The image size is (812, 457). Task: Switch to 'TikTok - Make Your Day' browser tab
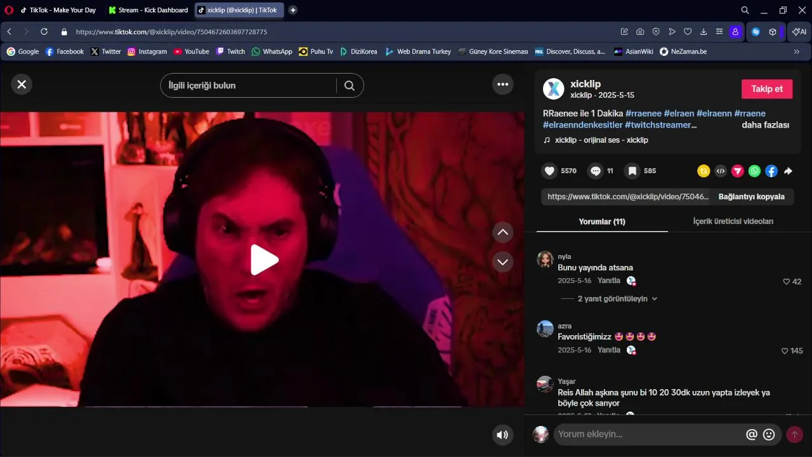coord(58,10)
